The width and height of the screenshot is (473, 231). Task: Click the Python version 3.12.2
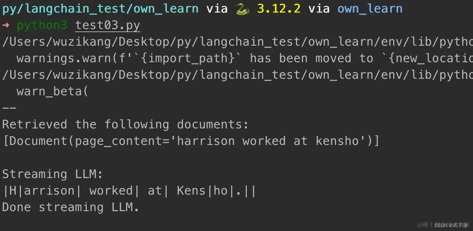pos(279,9)
